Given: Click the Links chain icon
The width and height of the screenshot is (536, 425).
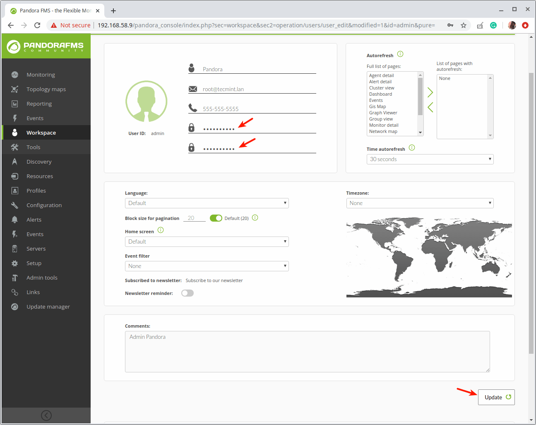Looking at the screenshot, I should 15,292.
